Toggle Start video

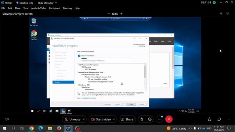pos(101,119)
